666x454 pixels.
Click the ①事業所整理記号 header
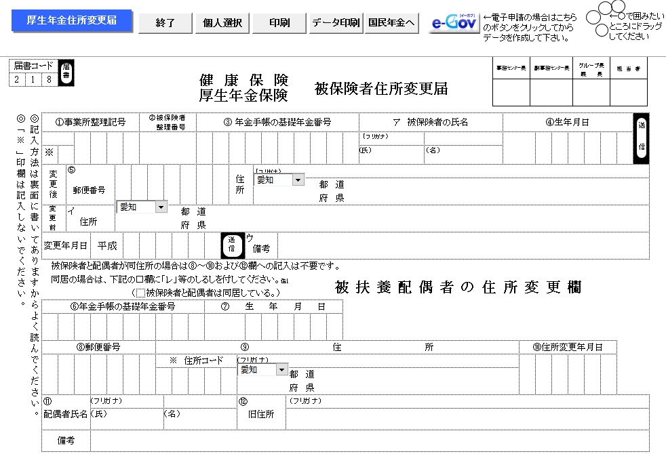coord(90,122)
